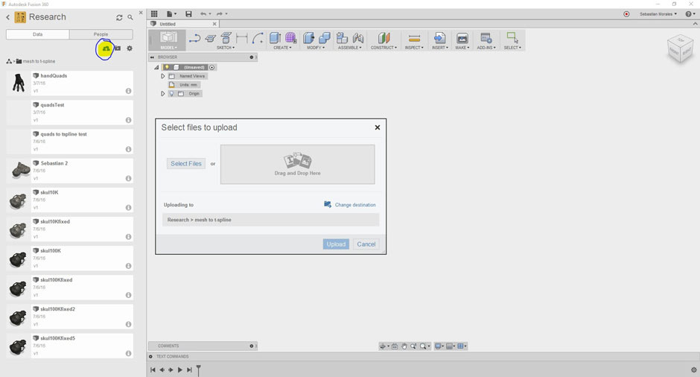Expand the Named Views tree node

point(163,76)
